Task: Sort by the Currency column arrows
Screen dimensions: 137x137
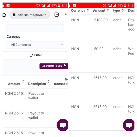Action: pos(88,10)
